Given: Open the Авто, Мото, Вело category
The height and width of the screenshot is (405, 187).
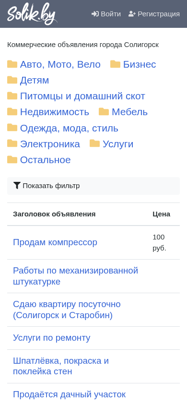Looking at the screenshot, I should pyautogui.click(x=60, y=64).
